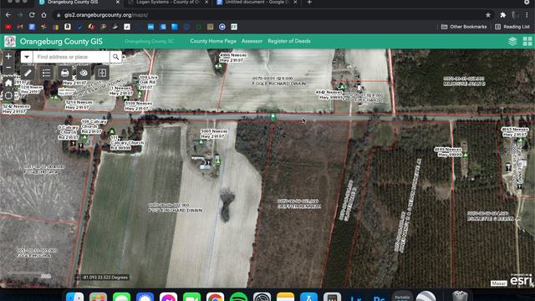The width and height of the screenshot is (535, 301).
Task: Close the Logan Systems tab
Action: click(x=206, y=3)
